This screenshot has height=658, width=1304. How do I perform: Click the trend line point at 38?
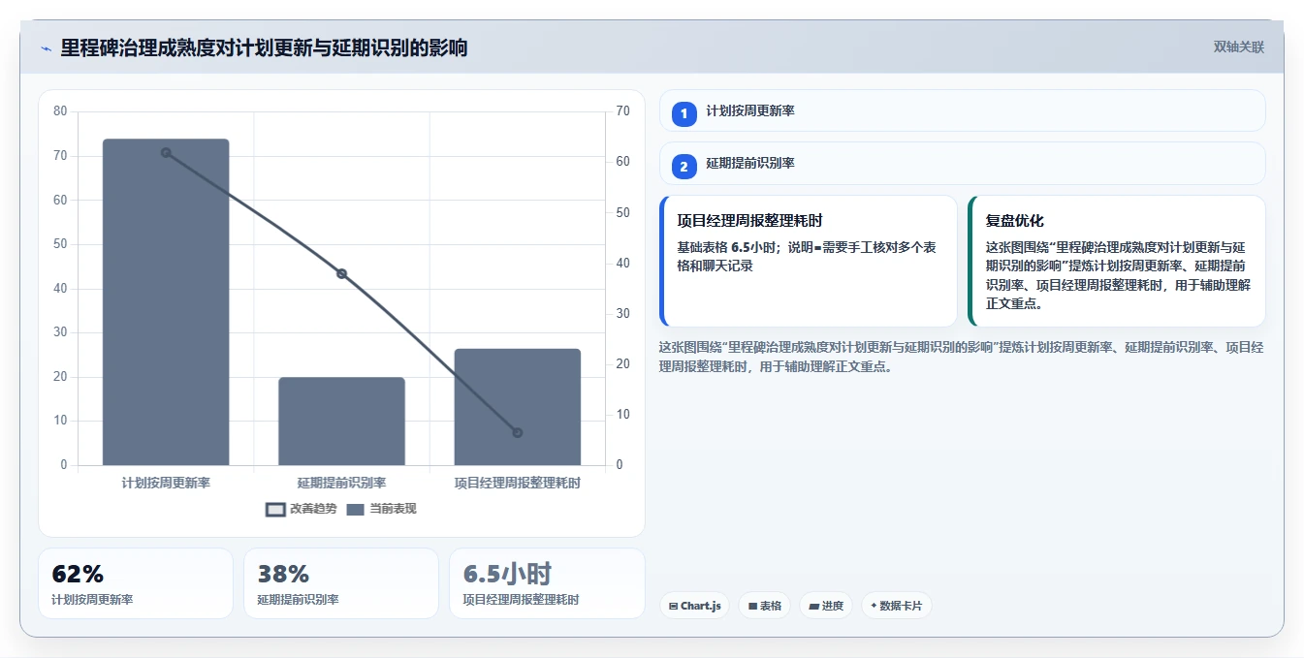[341, 273]
